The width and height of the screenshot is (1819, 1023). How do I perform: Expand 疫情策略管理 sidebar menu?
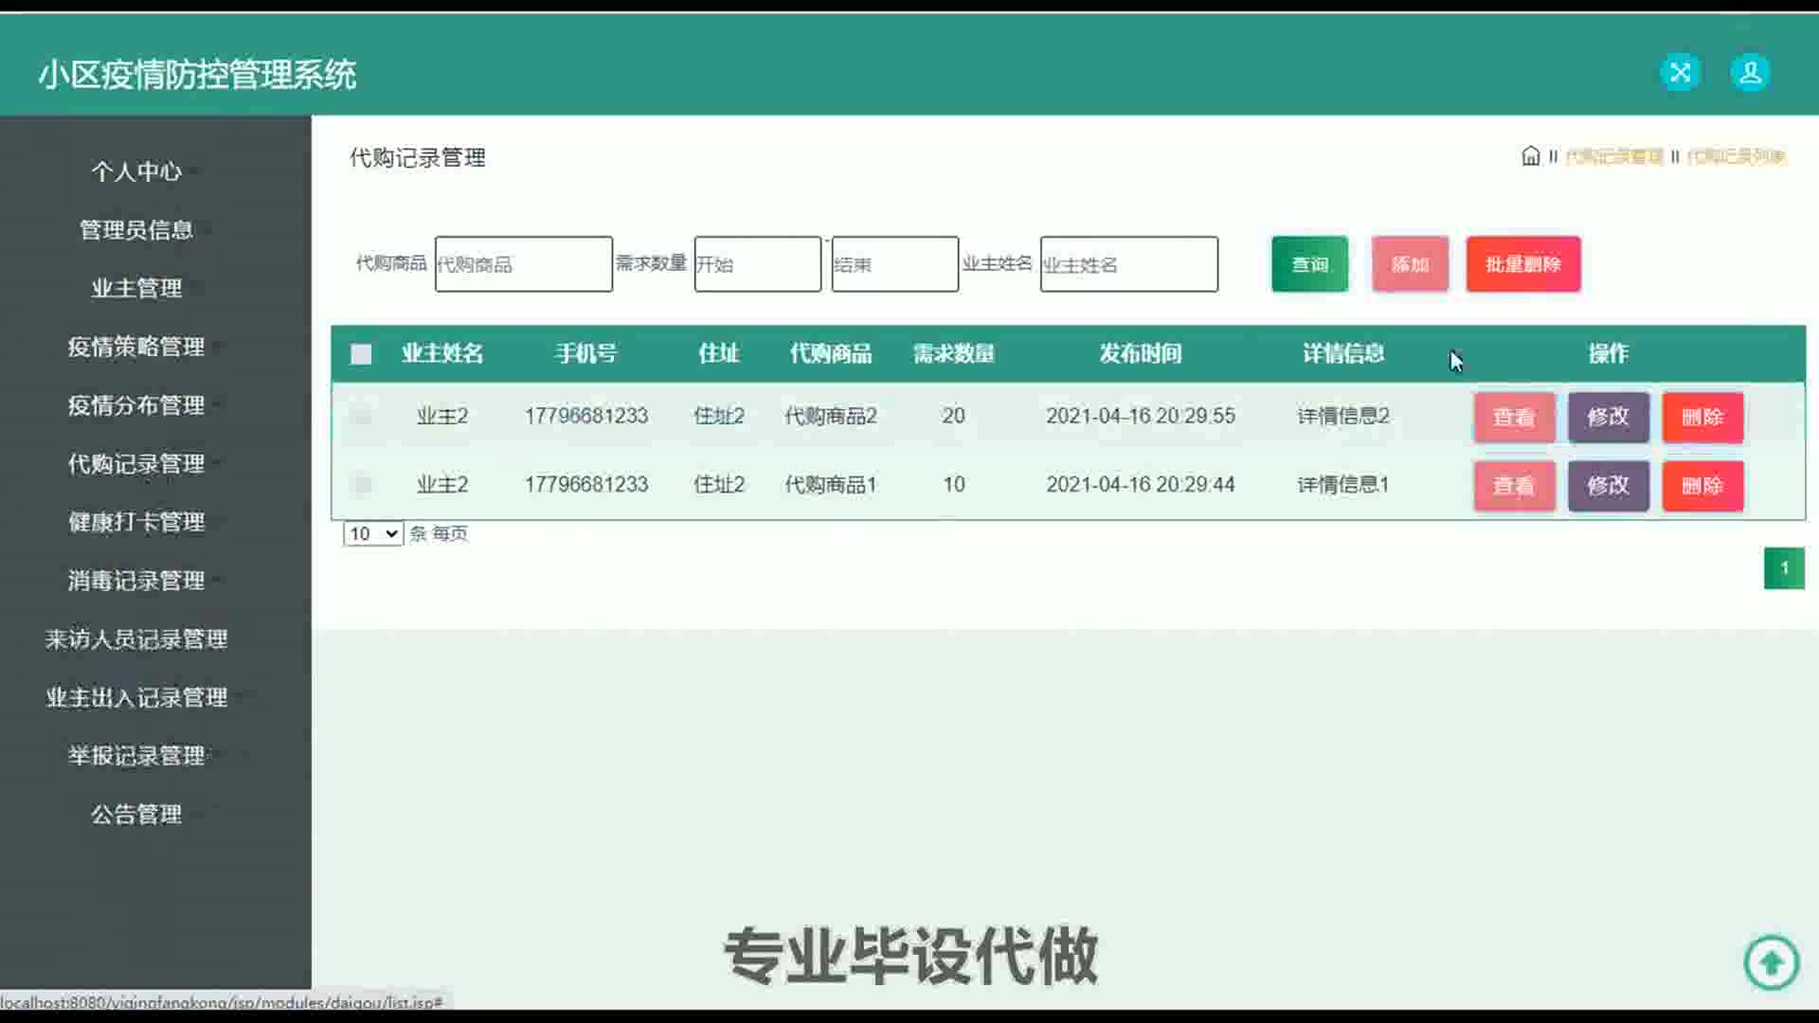(x=136, y=347)
